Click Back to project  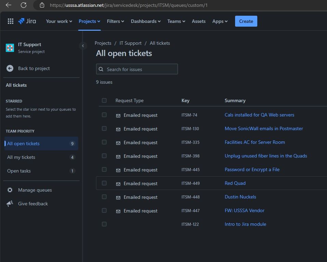click(34, 68)
